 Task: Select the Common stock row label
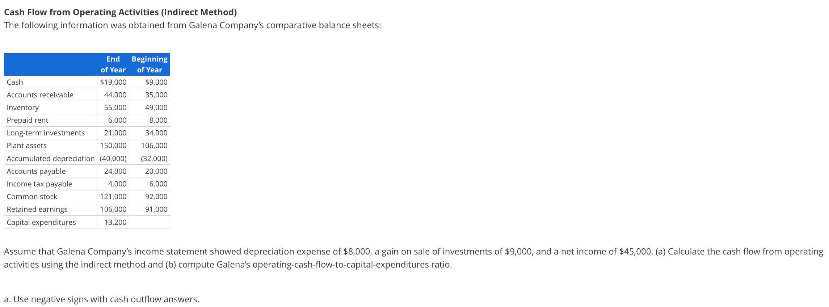32,197
